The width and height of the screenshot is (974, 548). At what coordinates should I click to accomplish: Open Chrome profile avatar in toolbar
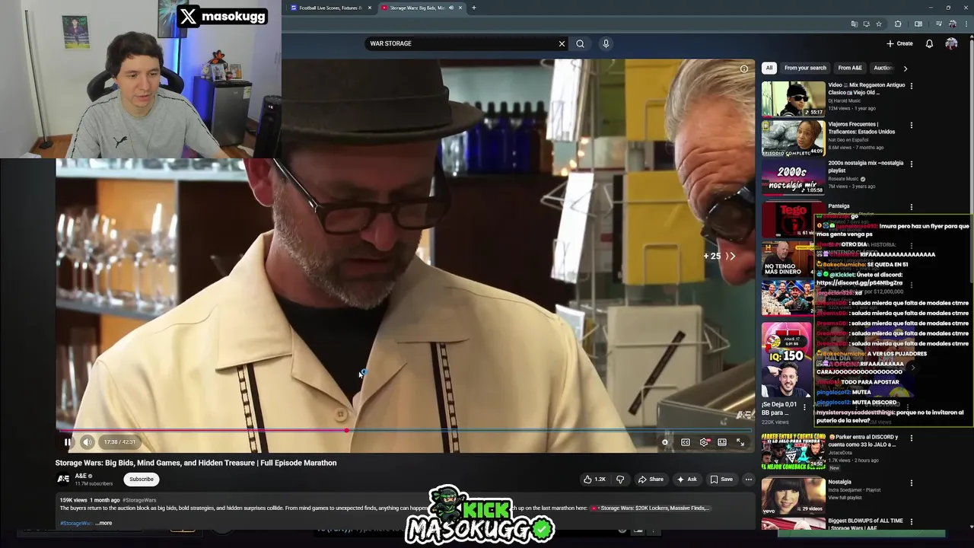(952, 24)
